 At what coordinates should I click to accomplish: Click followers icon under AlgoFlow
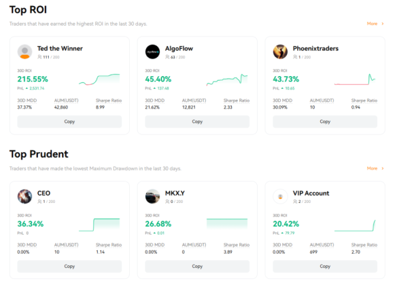click(167, 57)
